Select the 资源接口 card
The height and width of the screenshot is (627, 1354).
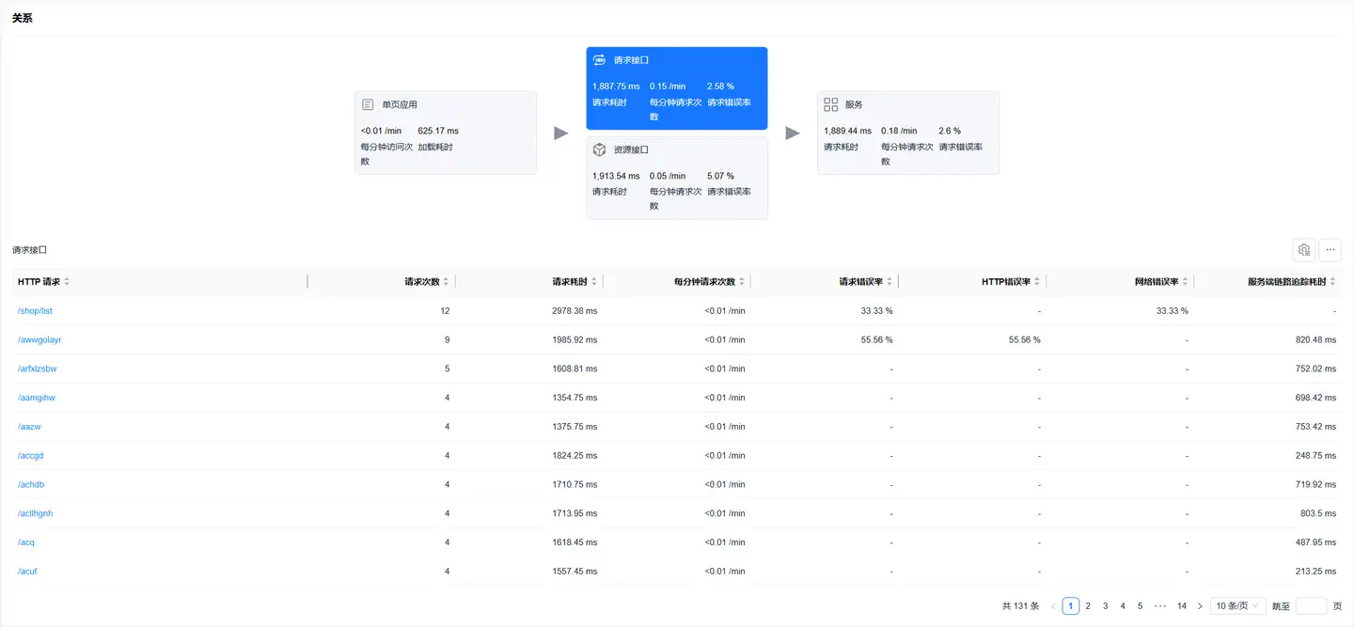tap(676, 179)
